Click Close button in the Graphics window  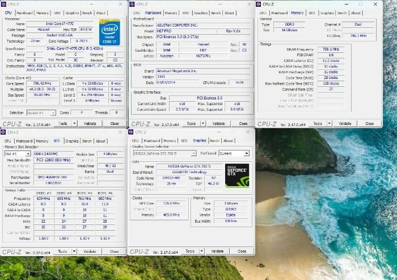[x=242, y=251]
